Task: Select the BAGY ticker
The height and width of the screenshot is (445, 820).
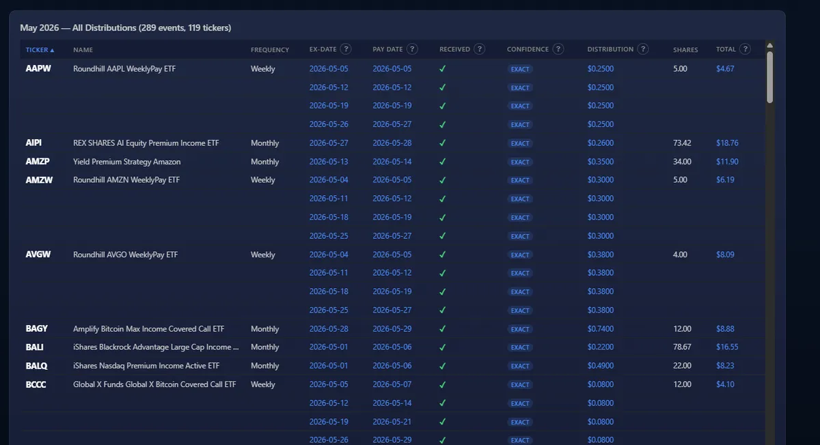Action: (37, 329)
